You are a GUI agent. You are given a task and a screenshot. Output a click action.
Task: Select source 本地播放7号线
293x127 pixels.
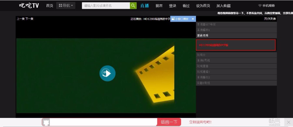[236, 24]
